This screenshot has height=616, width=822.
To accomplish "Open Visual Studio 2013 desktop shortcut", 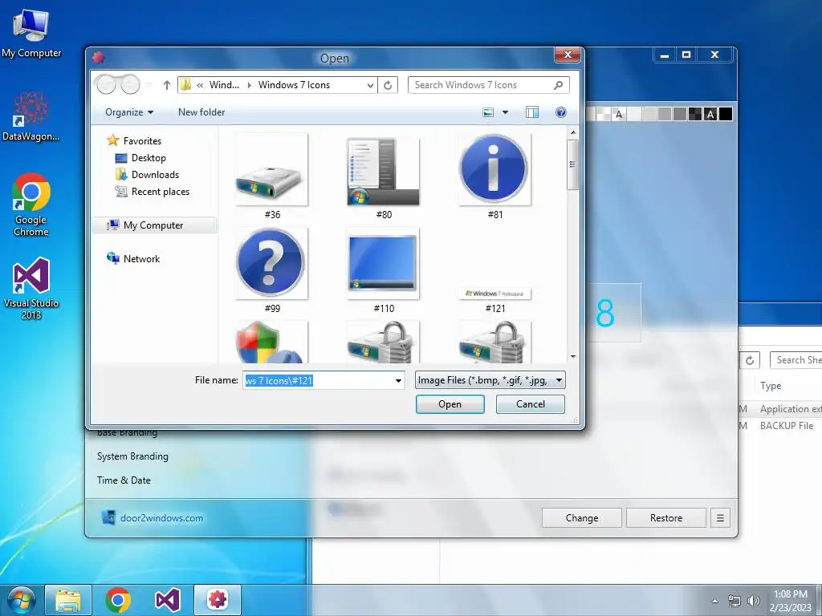I will [x=31, y=289].
